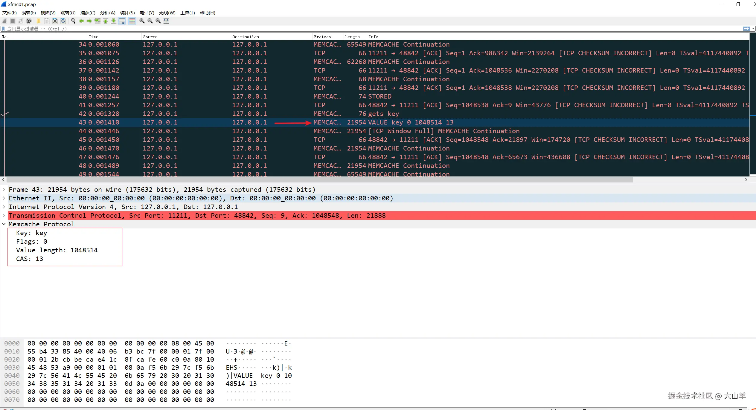
Task: Click the reload capture file icon
Action: 63,21
